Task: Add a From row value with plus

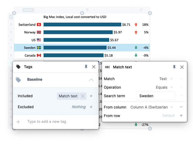Action: point(181,115)
